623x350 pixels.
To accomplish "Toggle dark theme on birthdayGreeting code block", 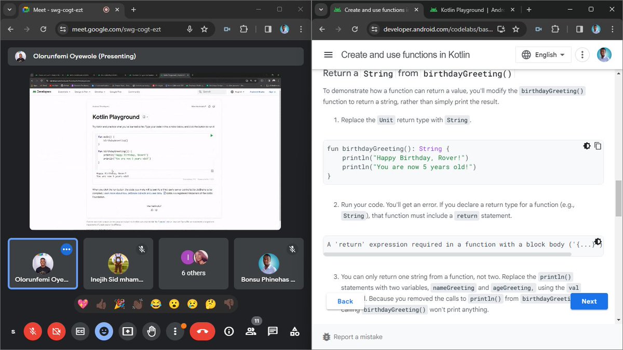I will click(587, 146).
